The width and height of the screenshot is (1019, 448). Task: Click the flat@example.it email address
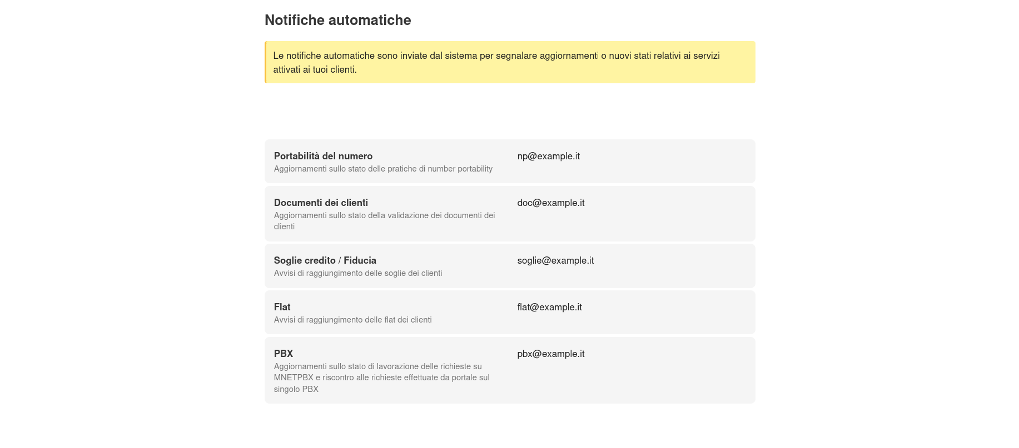click(x=549, y=307)
